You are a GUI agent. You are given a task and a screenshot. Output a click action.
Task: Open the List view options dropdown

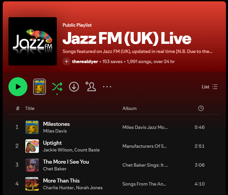pos(209,87)
